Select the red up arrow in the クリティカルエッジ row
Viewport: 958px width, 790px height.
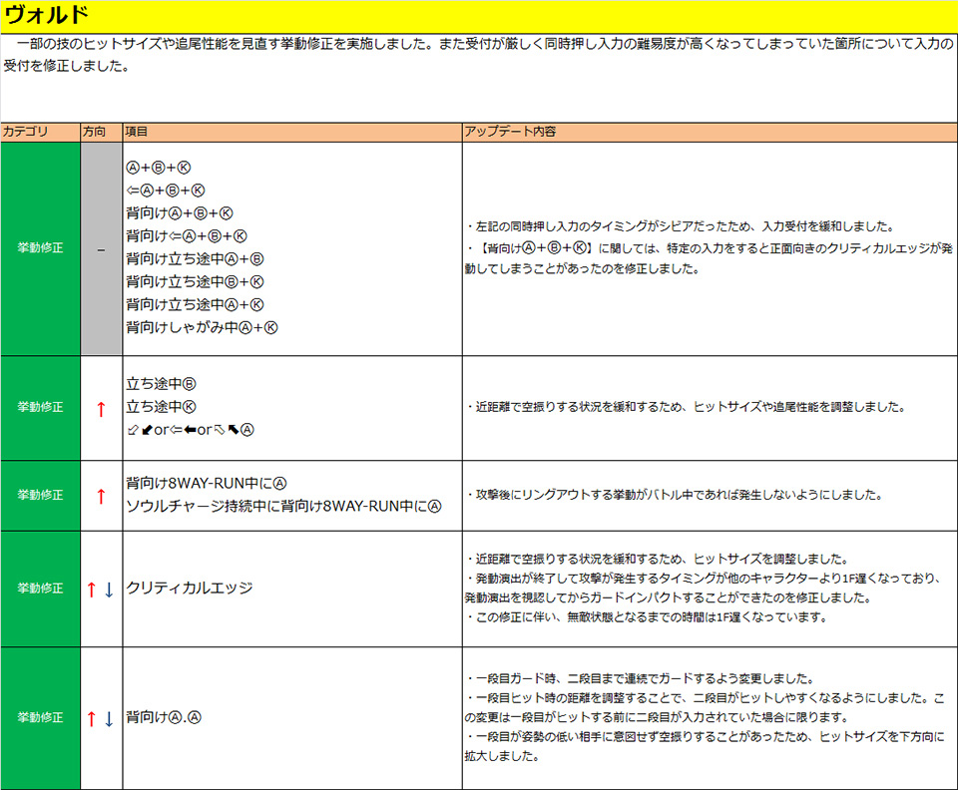point(91,590)
